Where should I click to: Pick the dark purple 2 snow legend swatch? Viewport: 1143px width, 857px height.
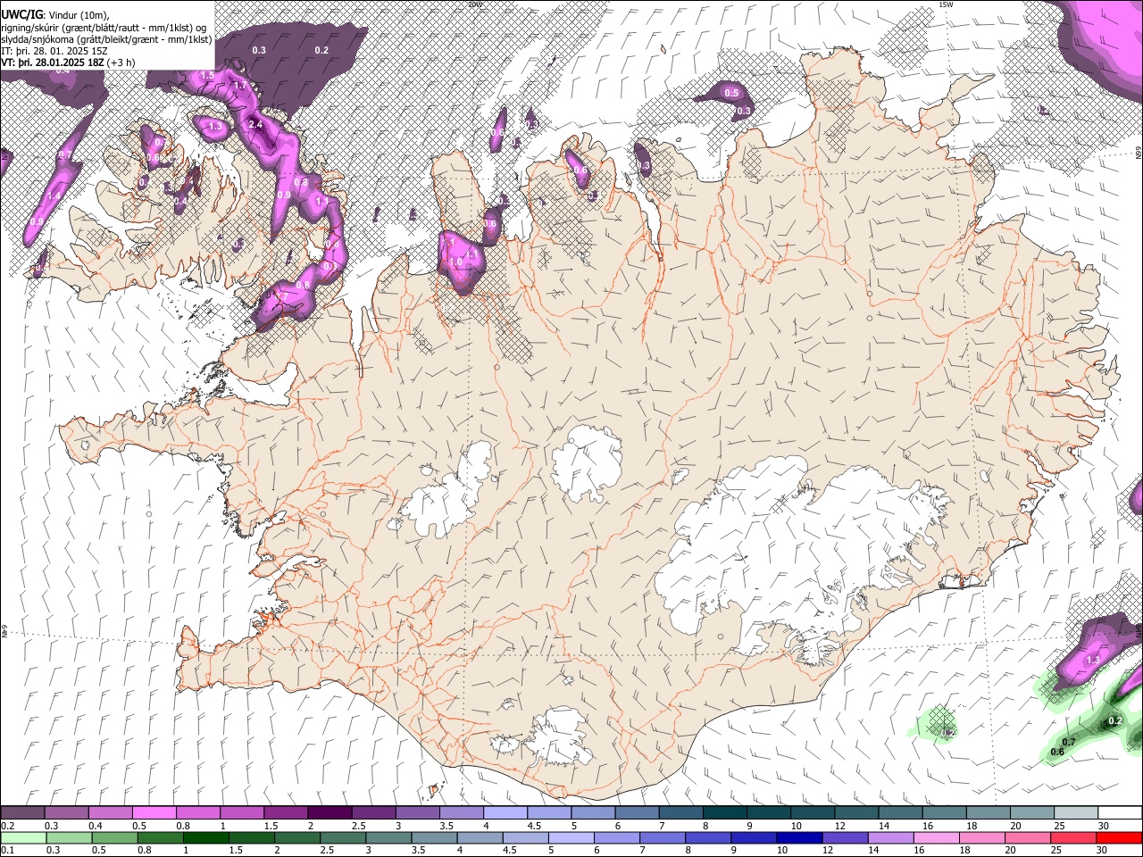click(329, 813)
